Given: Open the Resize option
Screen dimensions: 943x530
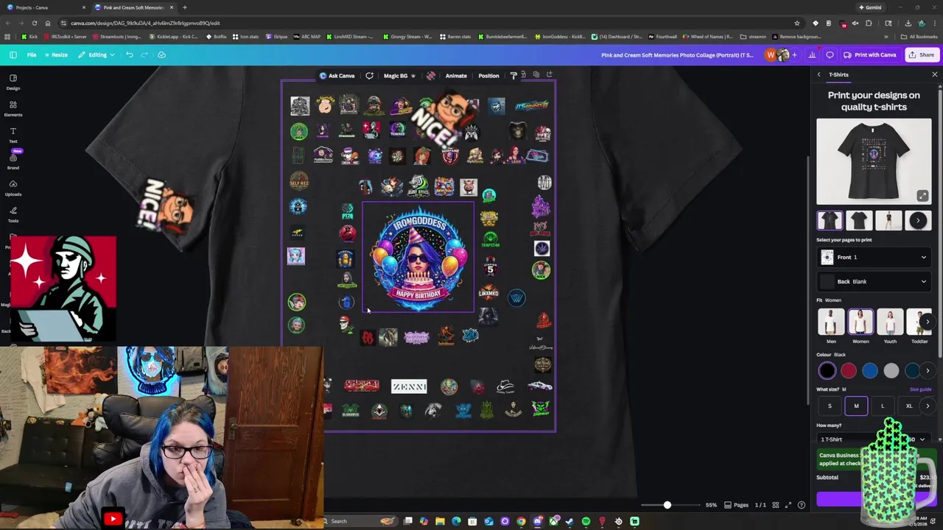Looking at the screenshot, I should [57, 54].
